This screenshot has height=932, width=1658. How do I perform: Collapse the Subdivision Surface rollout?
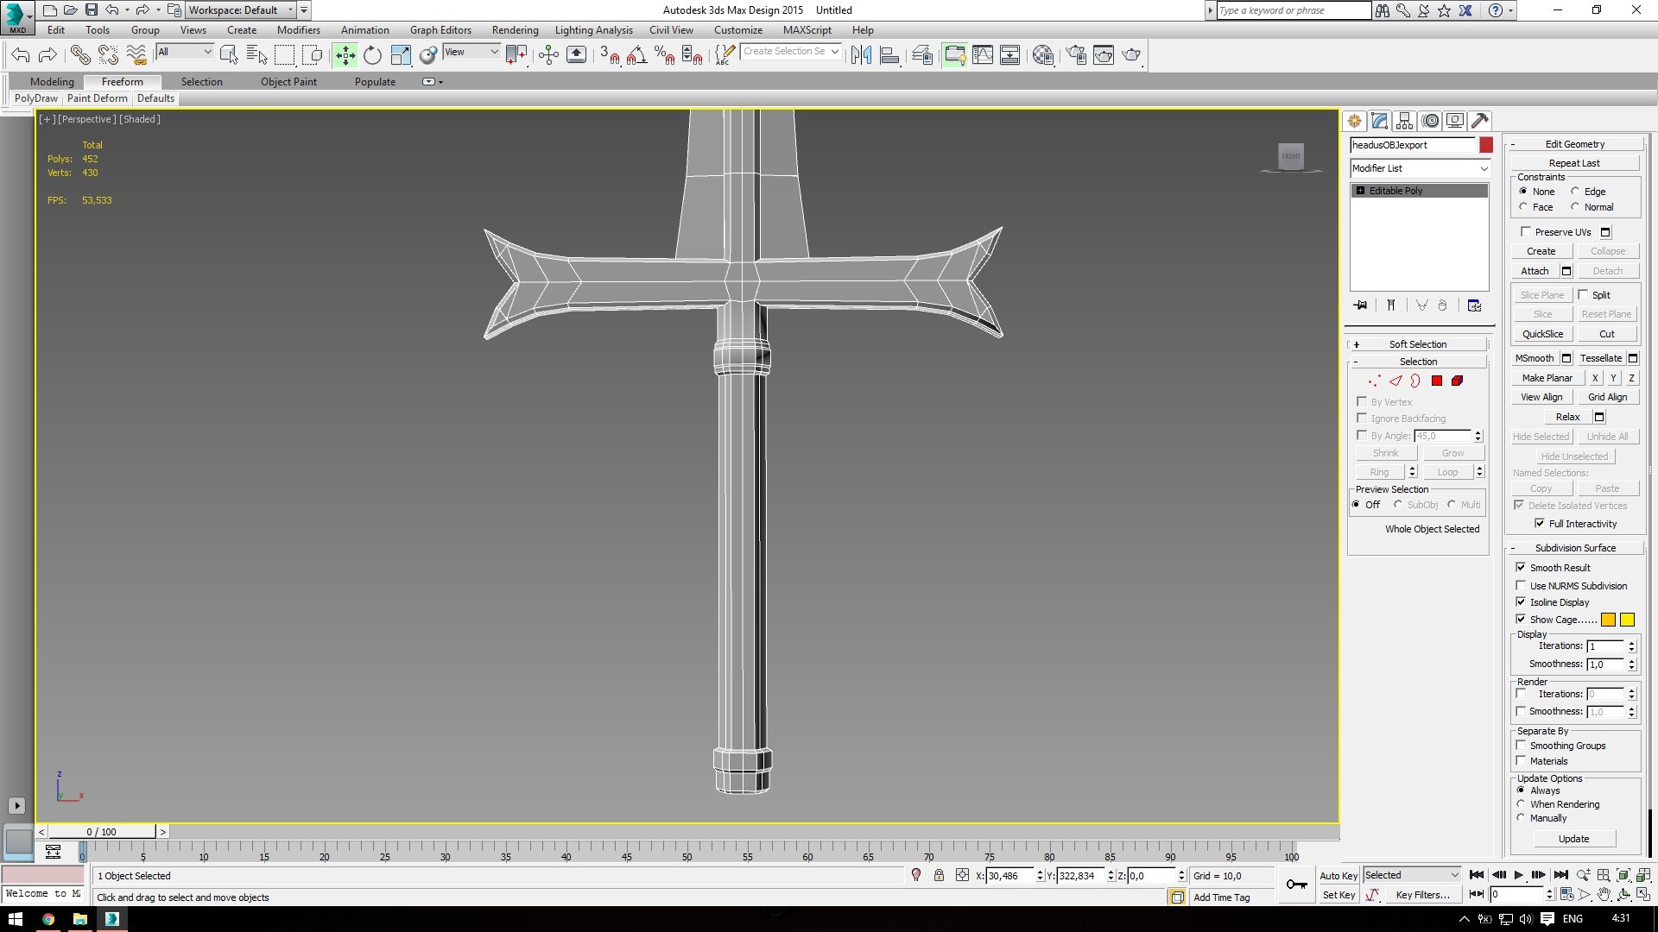pyautogui.click(x=1575, y=548)
